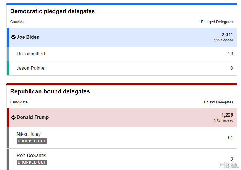
Task: Click on Nikki Haley's name
Action: pos(29,134)
